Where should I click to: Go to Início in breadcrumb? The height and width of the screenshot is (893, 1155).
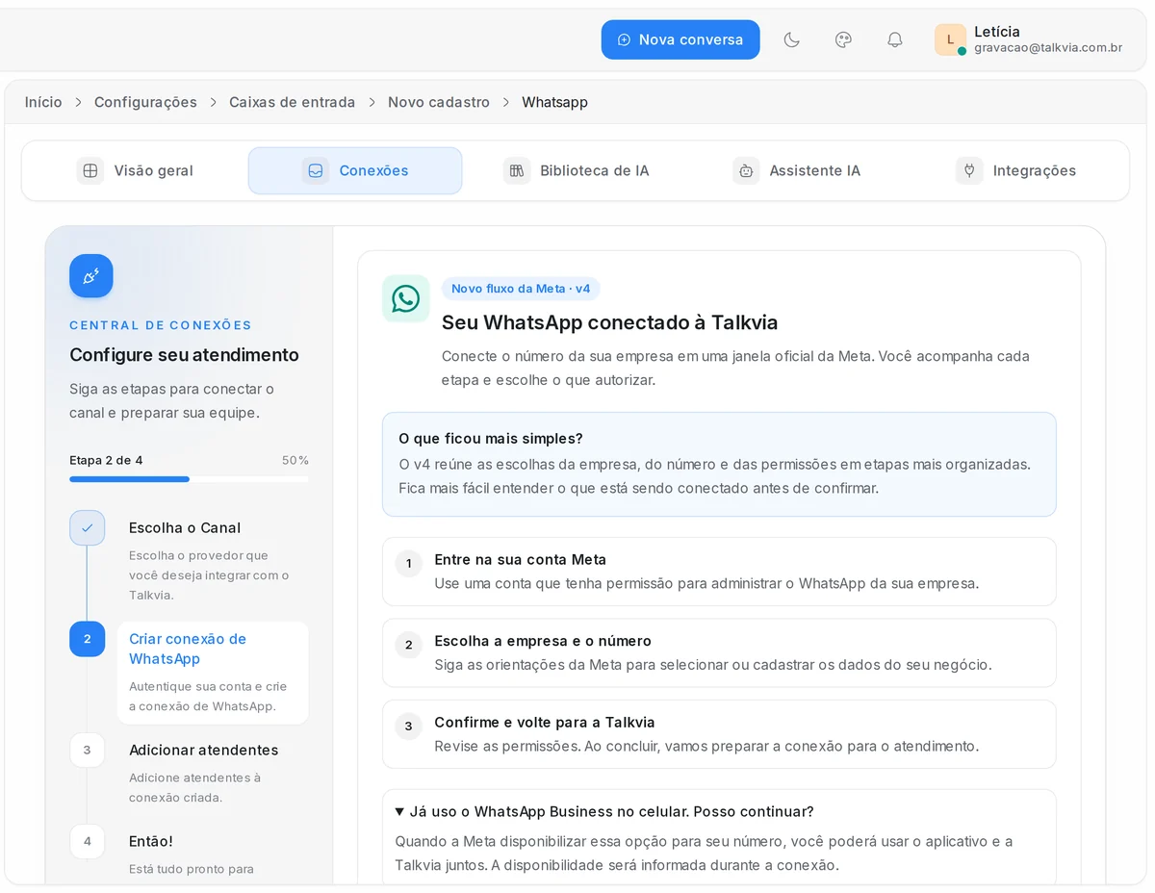(43, 102)
